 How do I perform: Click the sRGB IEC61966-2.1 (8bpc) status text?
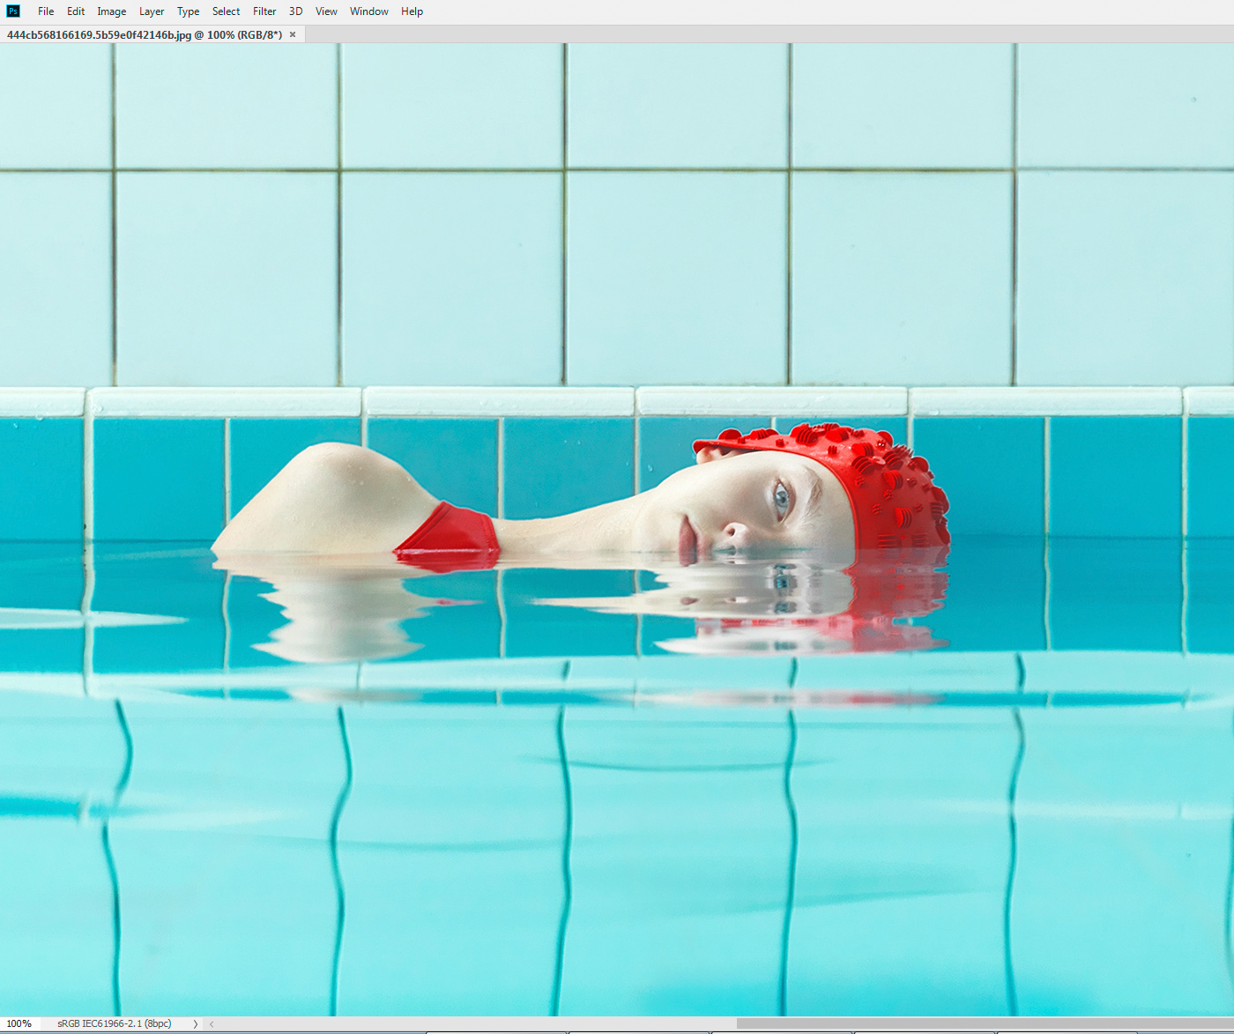[x=115, y=1023]
